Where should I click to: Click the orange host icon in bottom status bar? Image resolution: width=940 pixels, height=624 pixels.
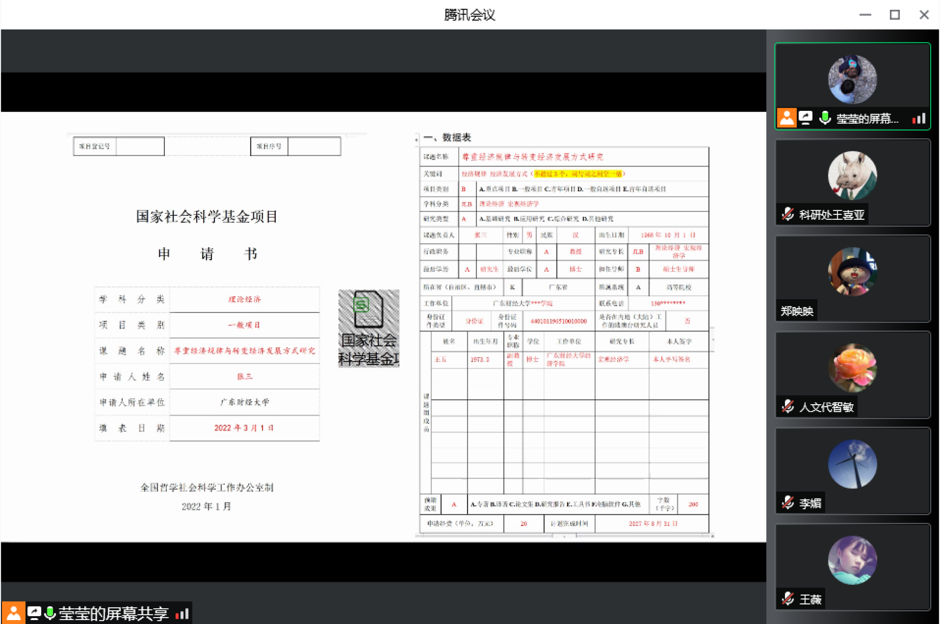pyautogui.click(x=14, y=613)
